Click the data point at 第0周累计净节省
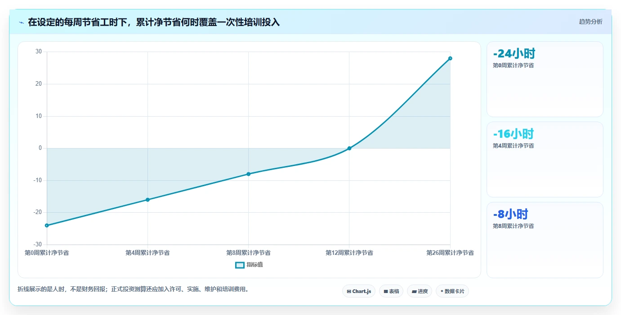This screenshot has width=621, height=315. tap(47, 225)
